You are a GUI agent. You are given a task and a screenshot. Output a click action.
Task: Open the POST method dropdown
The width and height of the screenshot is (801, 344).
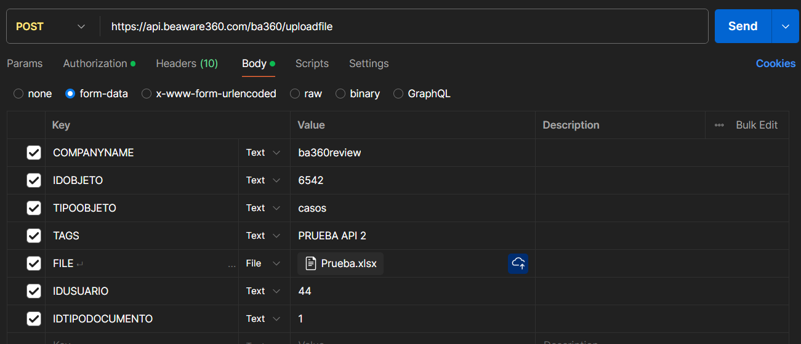coord(50,26)
